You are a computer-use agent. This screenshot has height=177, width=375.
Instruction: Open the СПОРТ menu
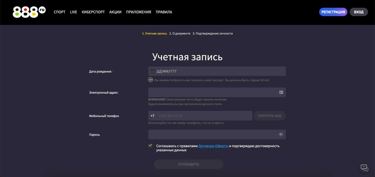[x=59, y=12]
